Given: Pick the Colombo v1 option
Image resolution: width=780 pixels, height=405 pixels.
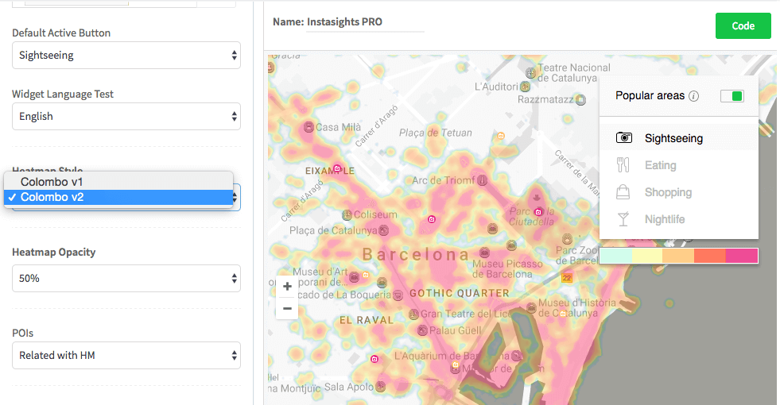Looking at the screenshot, I should pyautogui.click(x=118, y=182).
